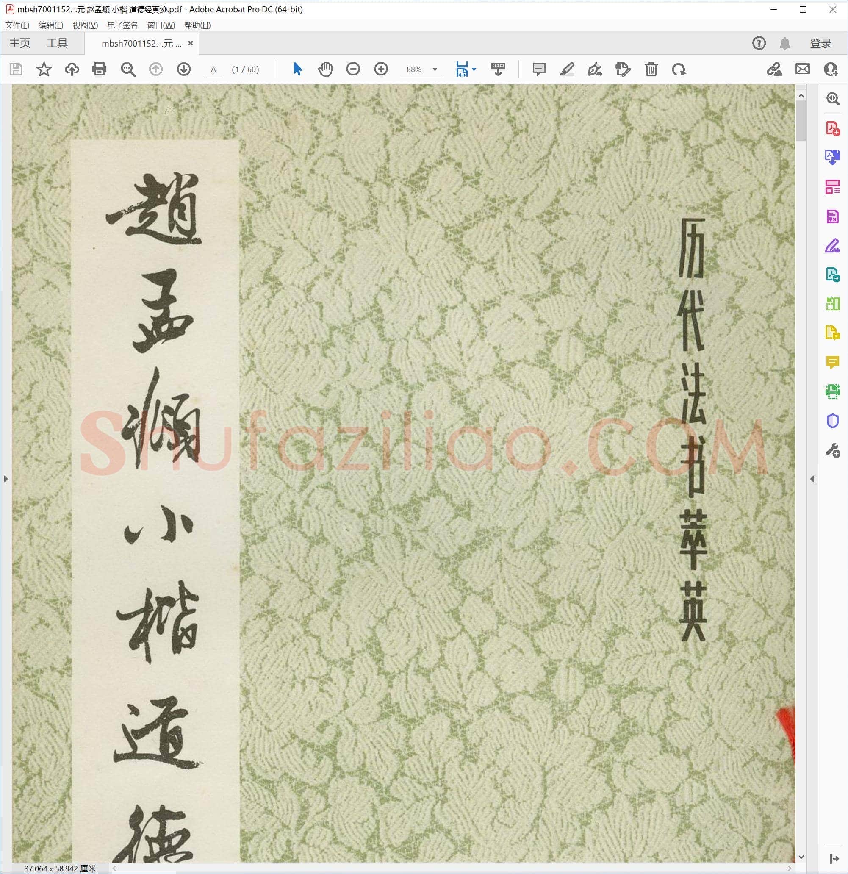This screenshot has width=848, height=874.
Task: Open the yellow Combine Files sidebar tool
Action: (833, 333)
